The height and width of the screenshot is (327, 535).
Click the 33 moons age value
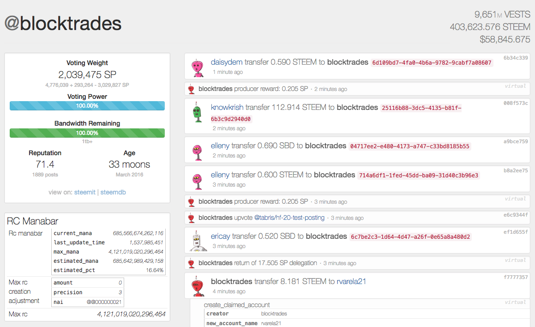point(129,164)
